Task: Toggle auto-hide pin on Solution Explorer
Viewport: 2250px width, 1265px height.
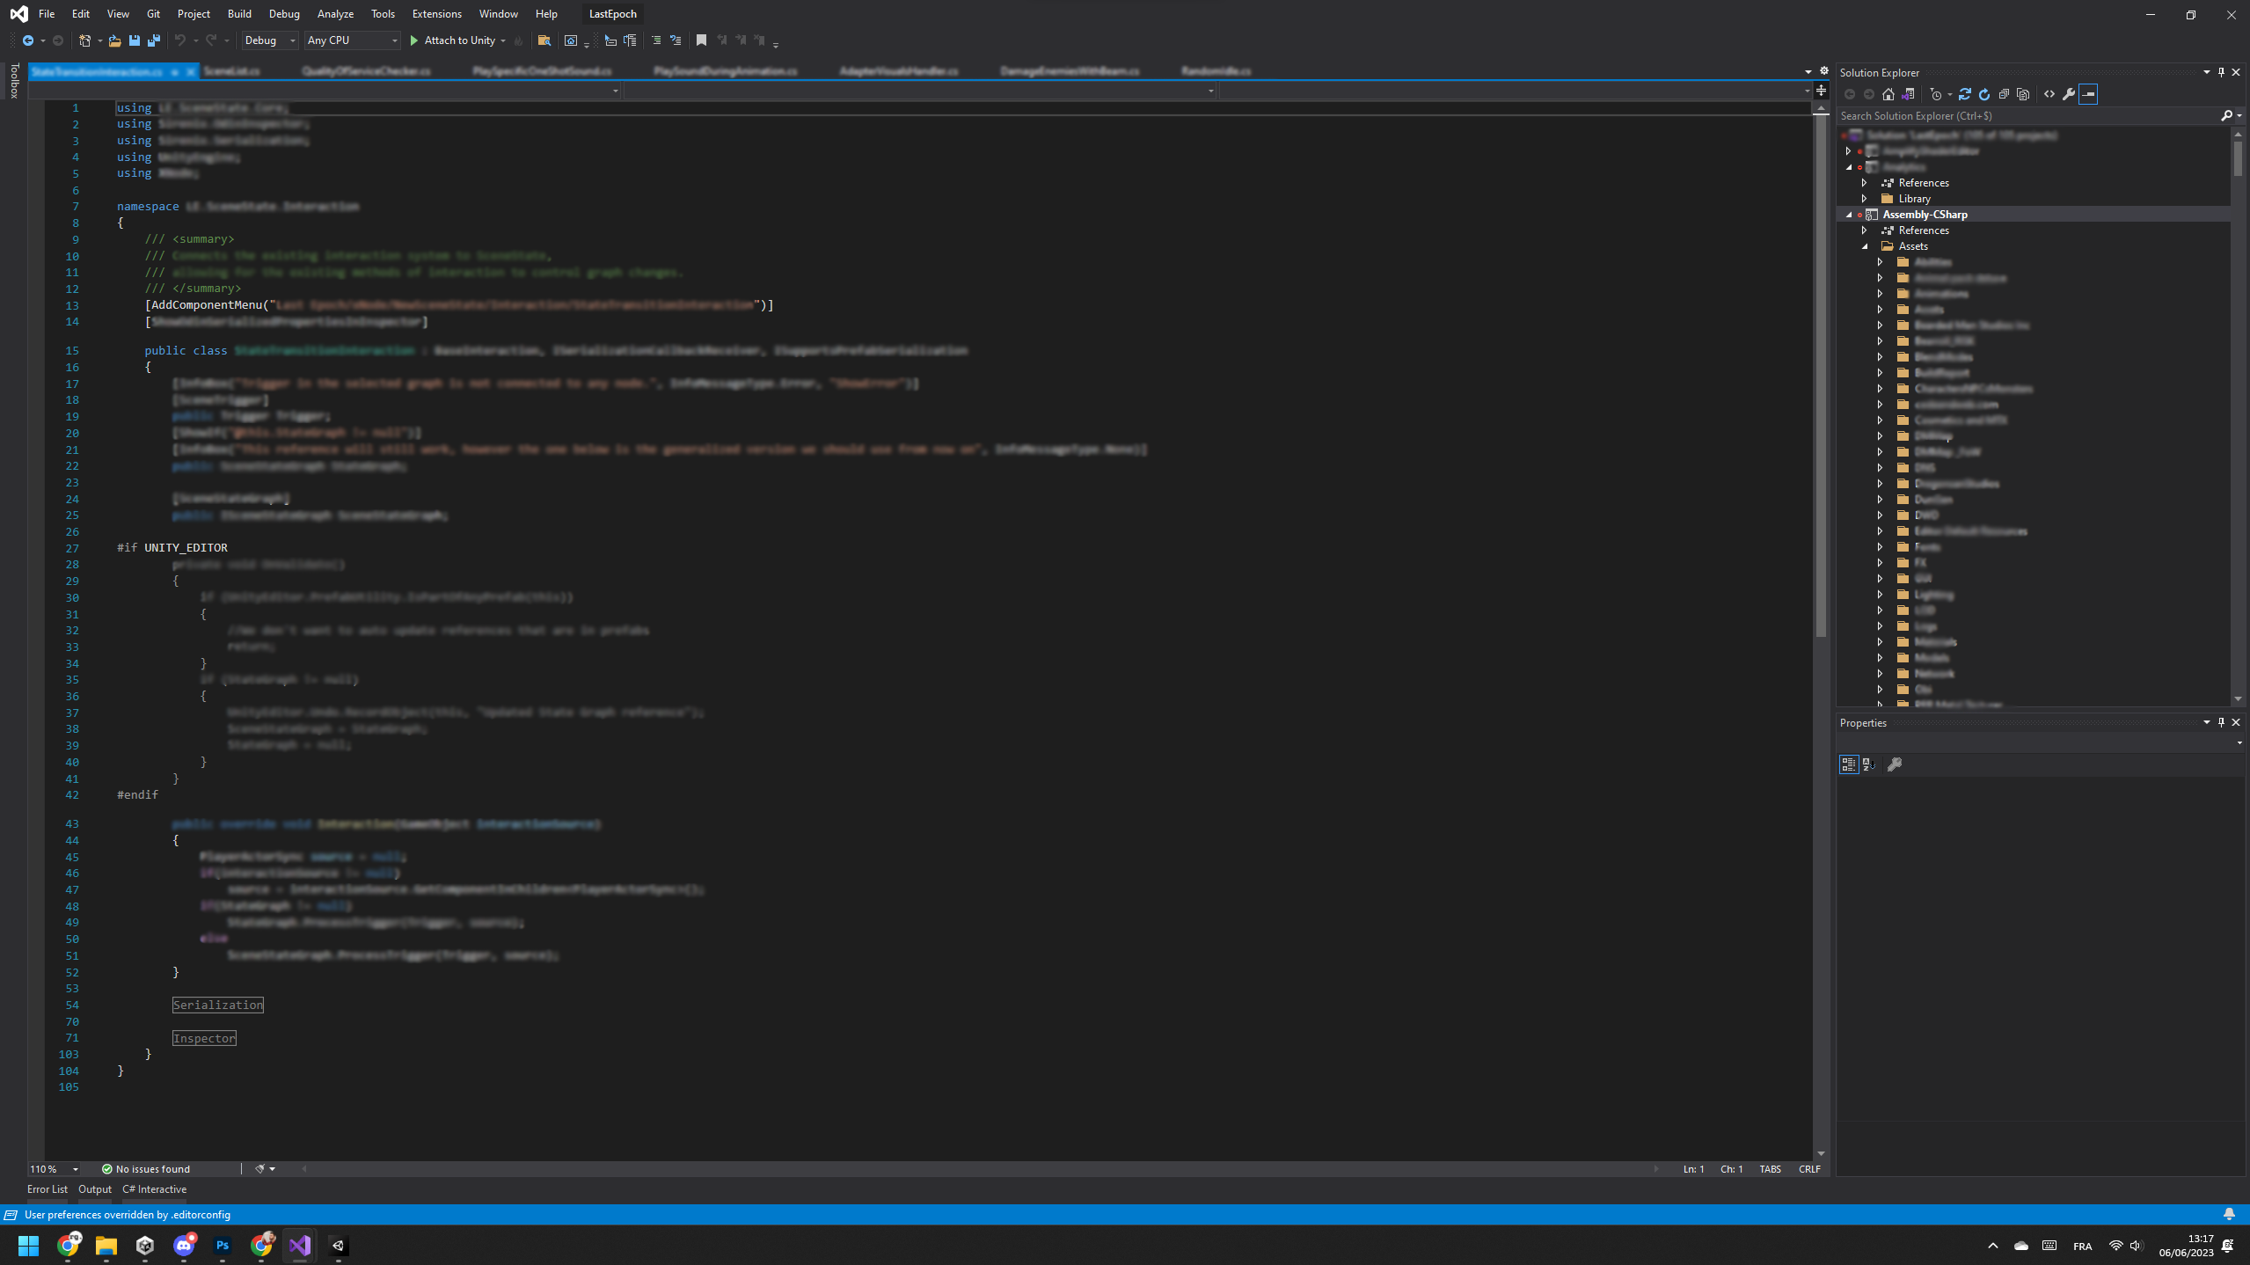Action: (x=2221, y=72)
